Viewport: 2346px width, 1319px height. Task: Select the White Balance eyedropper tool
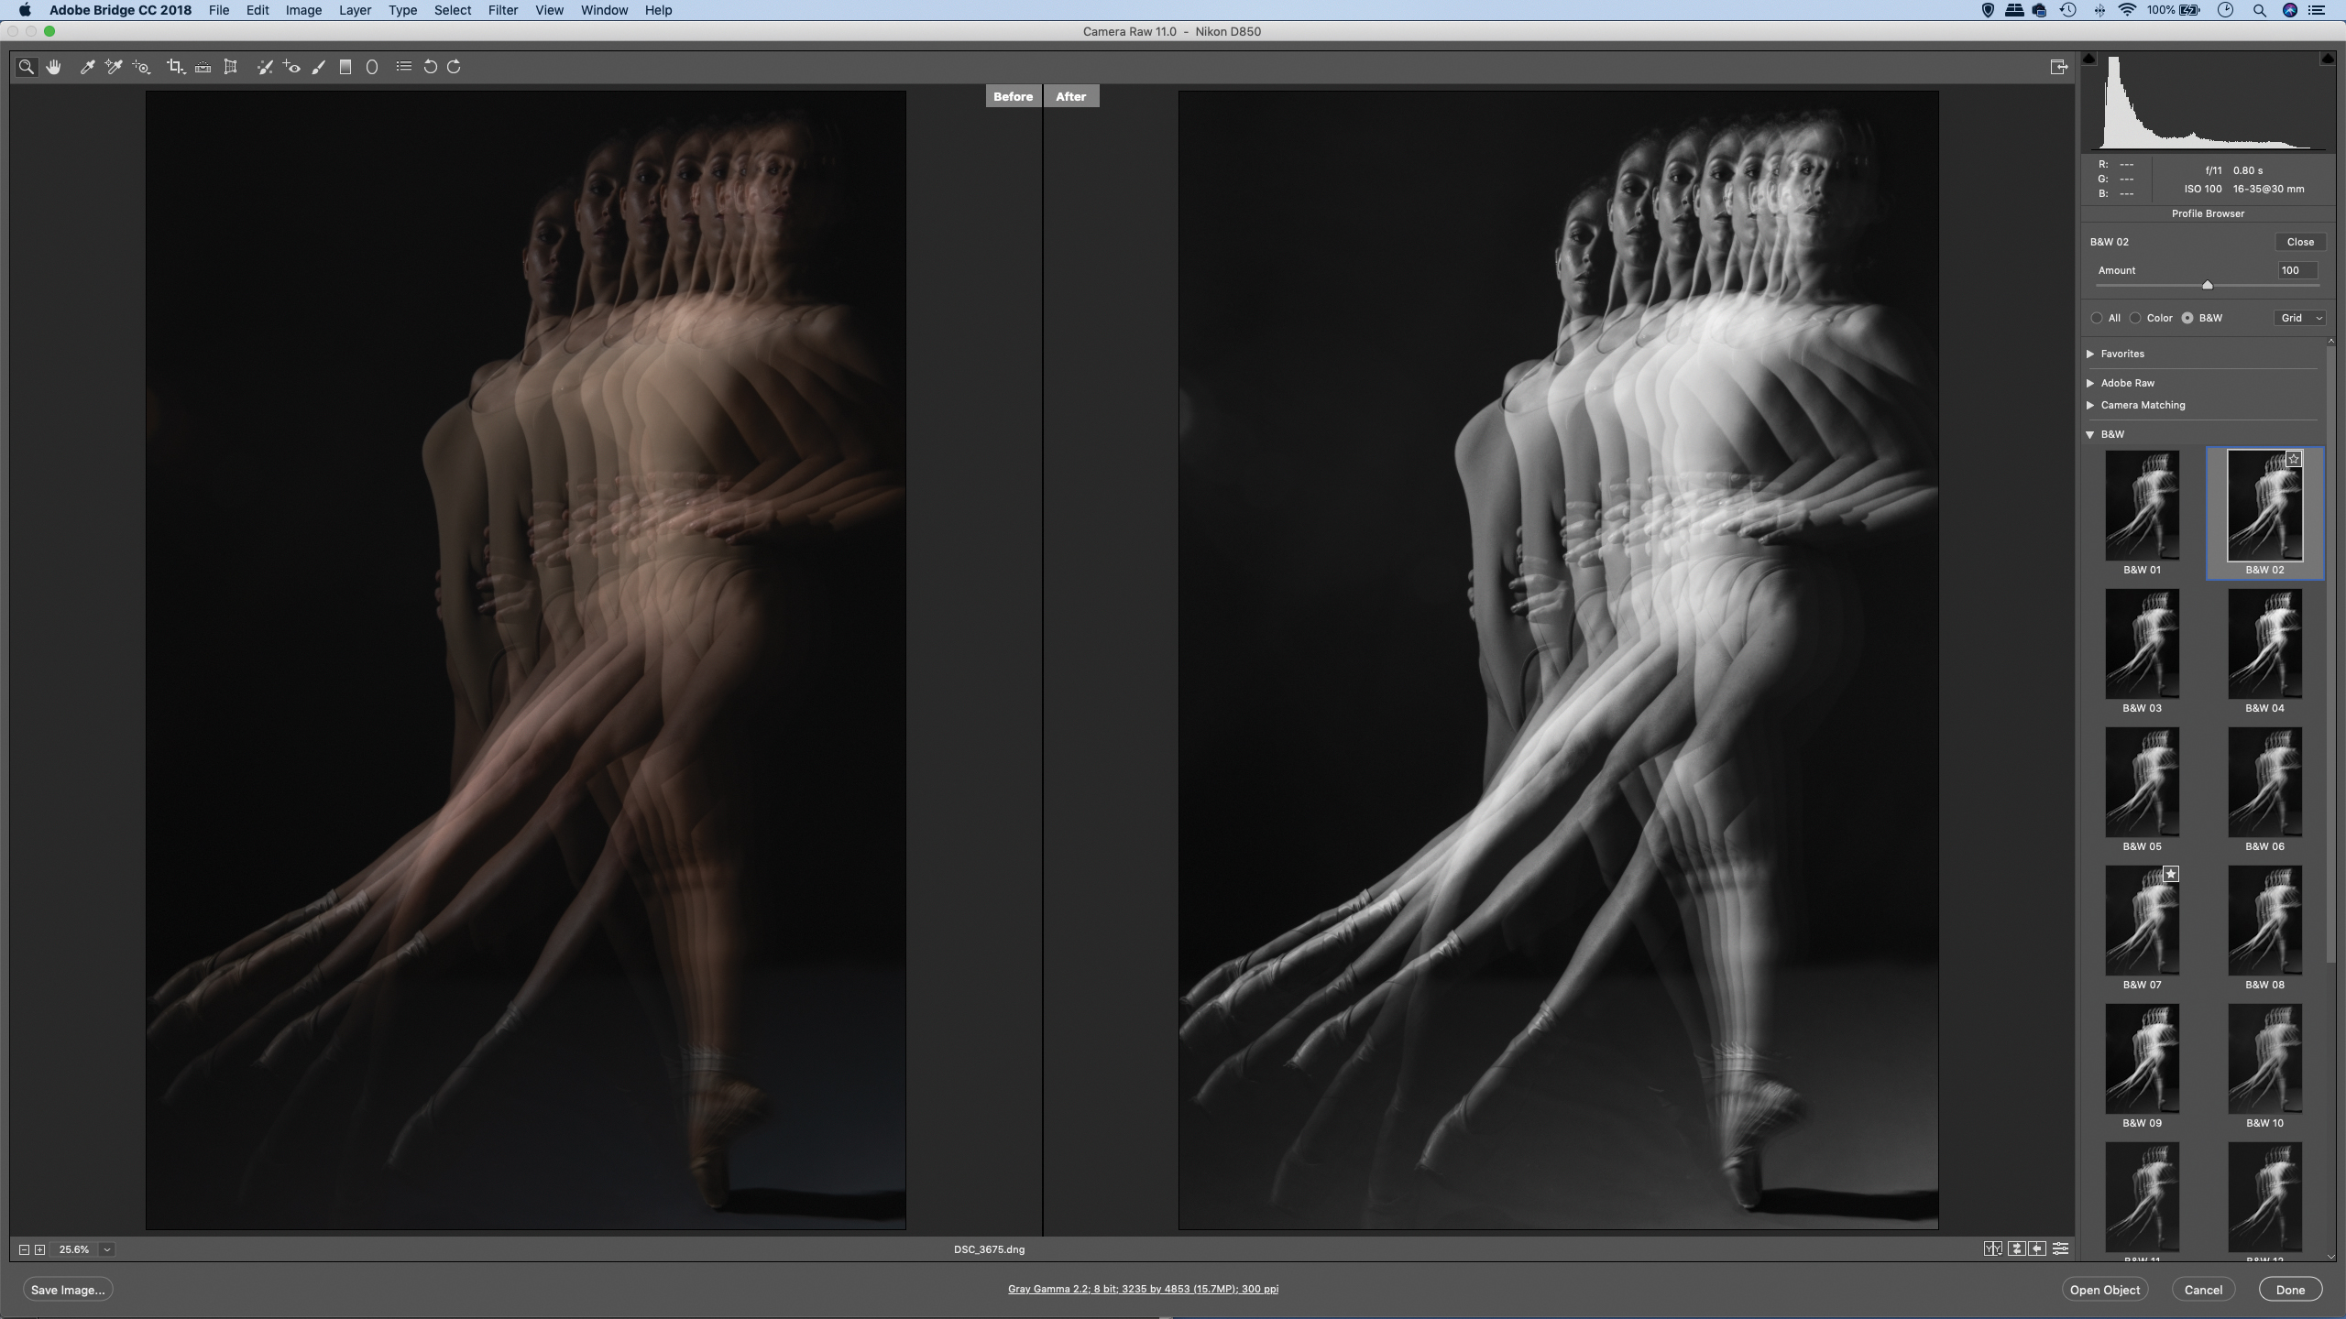[x=87, y=67]
